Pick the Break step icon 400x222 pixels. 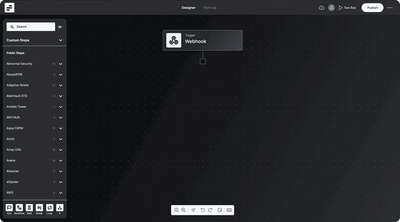pos(39,207)
